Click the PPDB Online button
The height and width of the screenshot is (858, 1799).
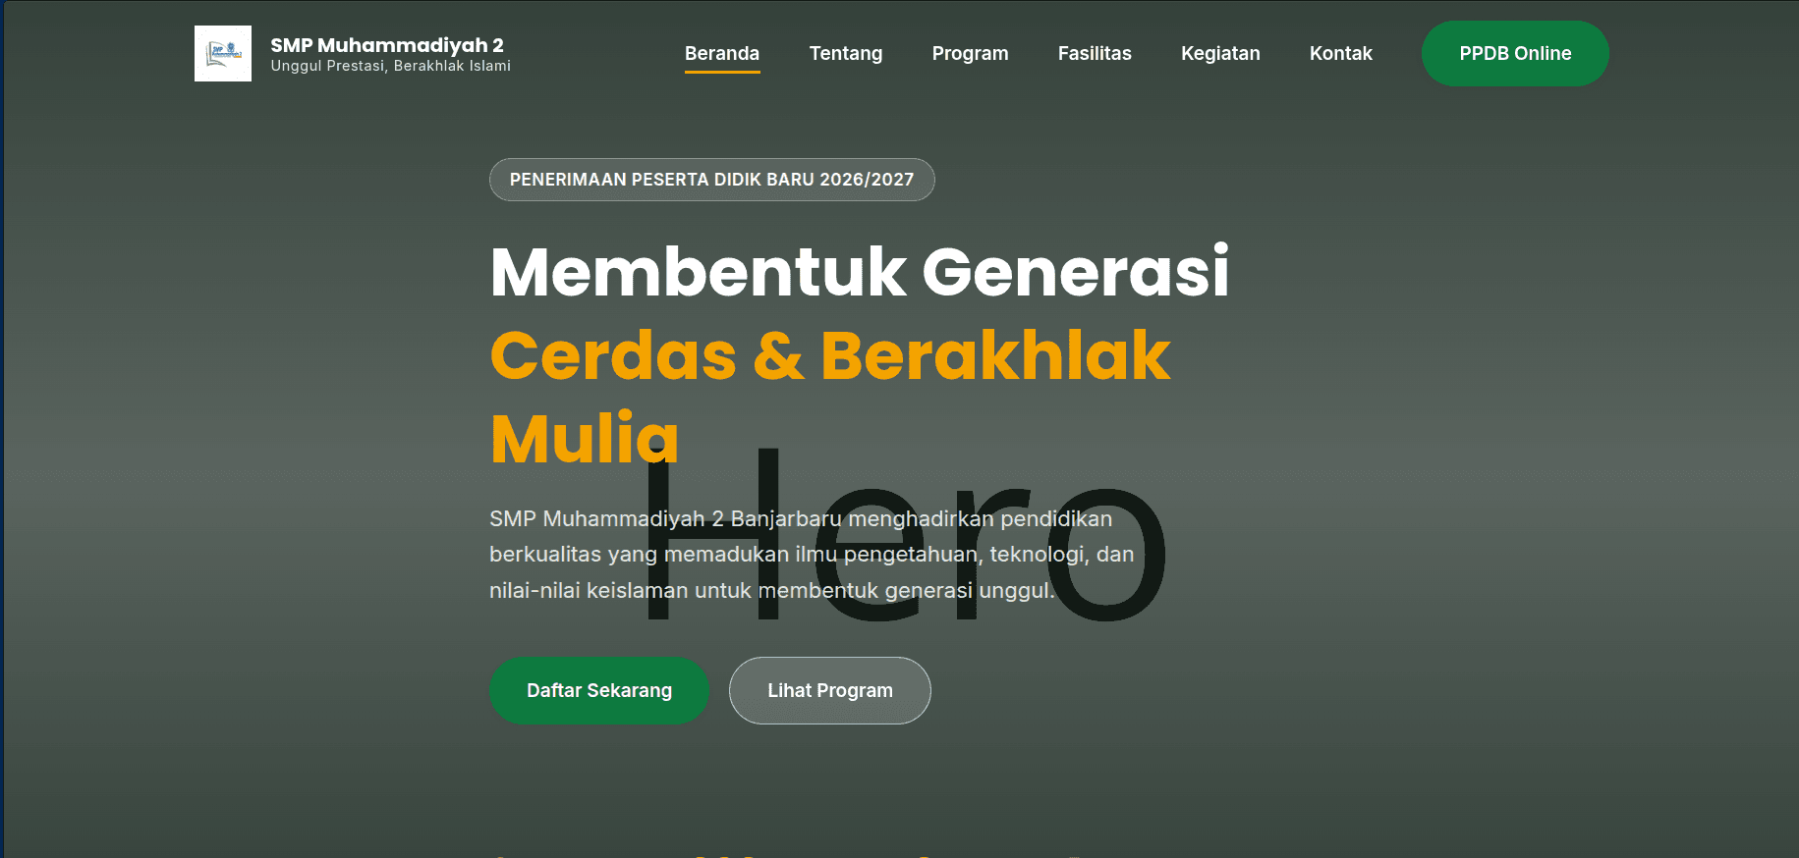pos(1515,53)
